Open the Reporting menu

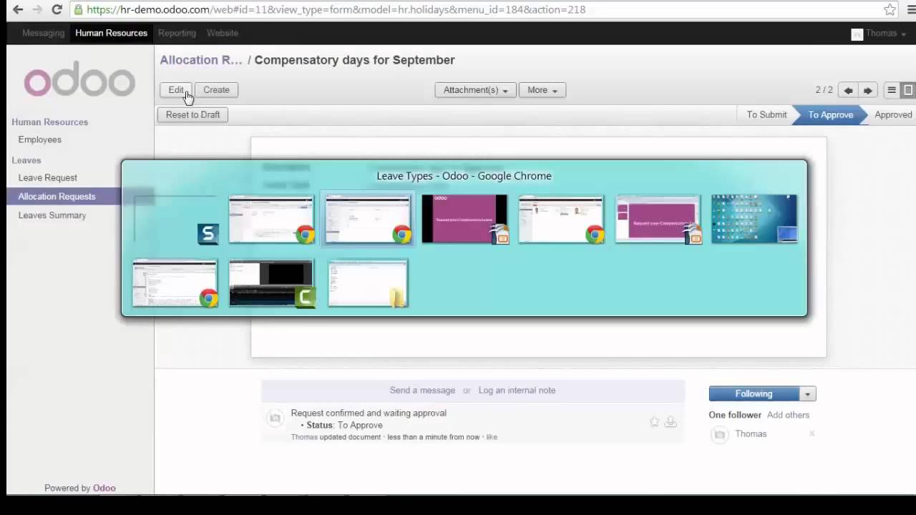pos(177,33)
